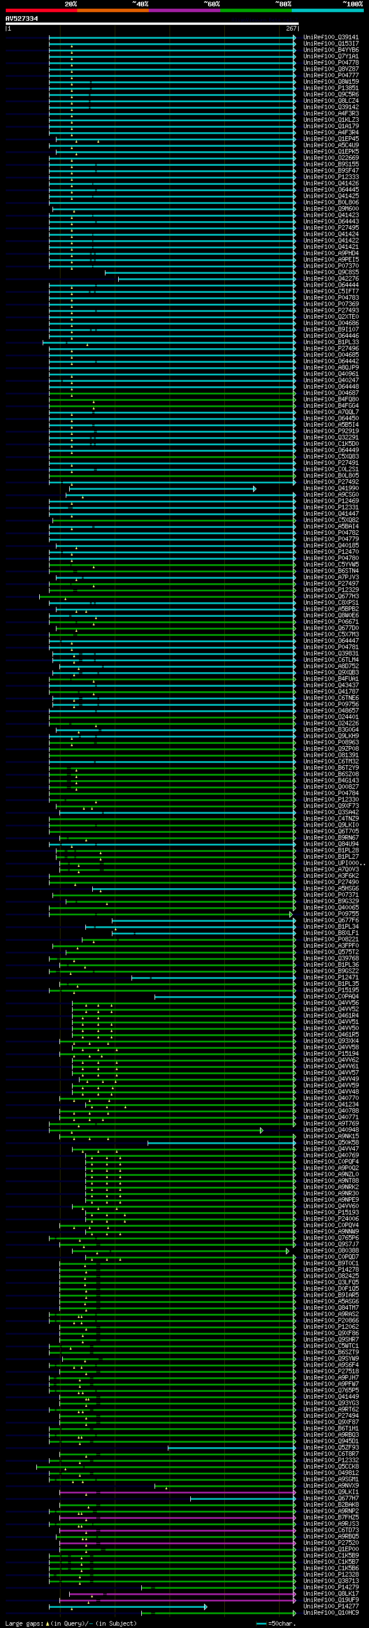Select the UniRef100_B8XLF1 label
The height and width of the screenshot is (1628, 369).
point(331,933)
